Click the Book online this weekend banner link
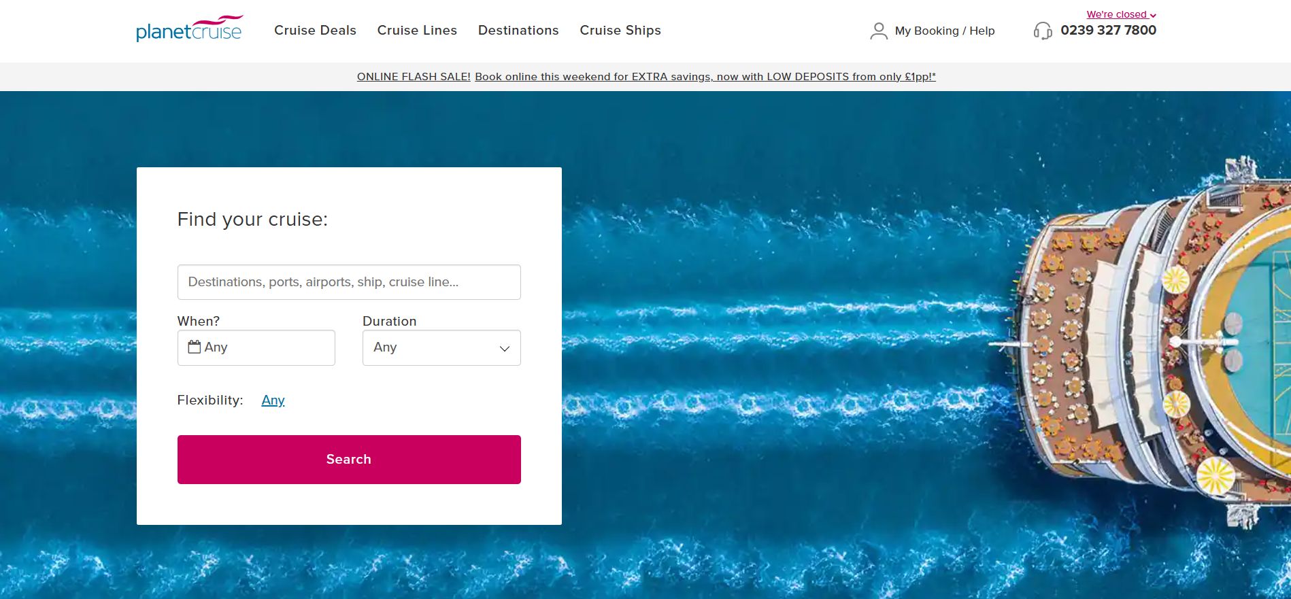This screenshot has width=1291, height=599. click(705, 77)
